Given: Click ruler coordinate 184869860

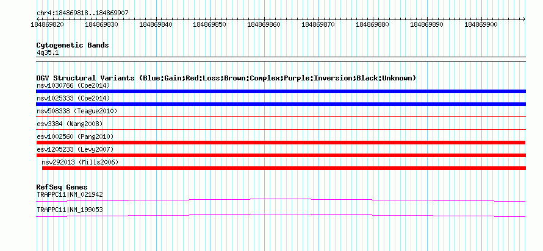Looking at the screenshot, I should (264, 24).
